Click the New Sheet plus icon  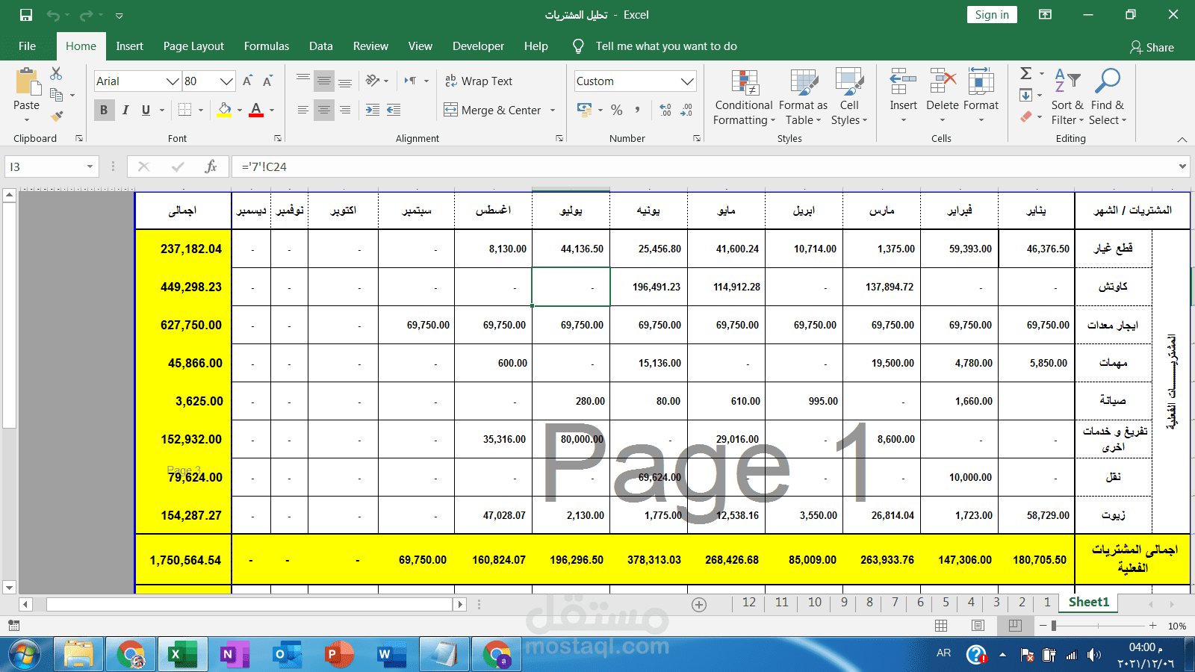[x=699, y=605]
